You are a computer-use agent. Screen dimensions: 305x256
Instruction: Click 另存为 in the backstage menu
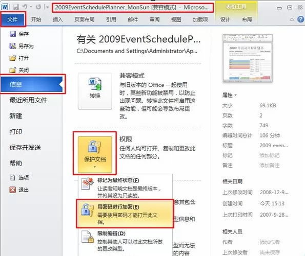(22, 46)
